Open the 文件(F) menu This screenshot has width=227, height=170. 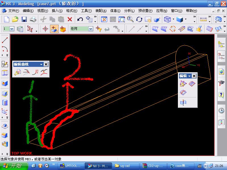pos(14,11)
